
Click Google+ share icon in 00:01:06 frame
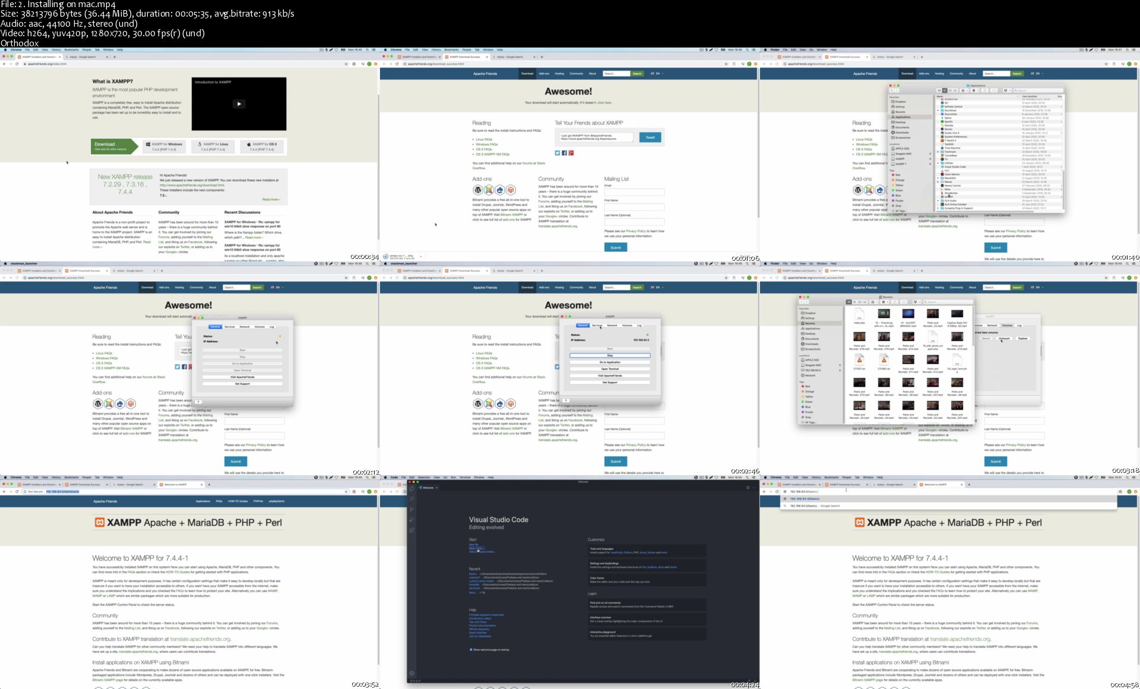[x=571, y=153]
